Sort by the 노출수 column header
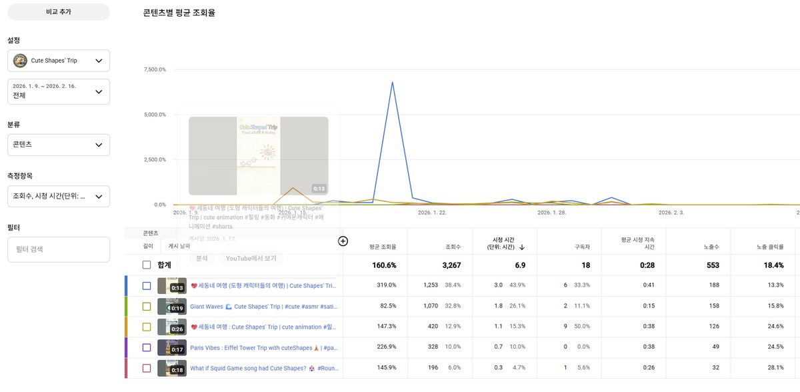 [711, 247]
